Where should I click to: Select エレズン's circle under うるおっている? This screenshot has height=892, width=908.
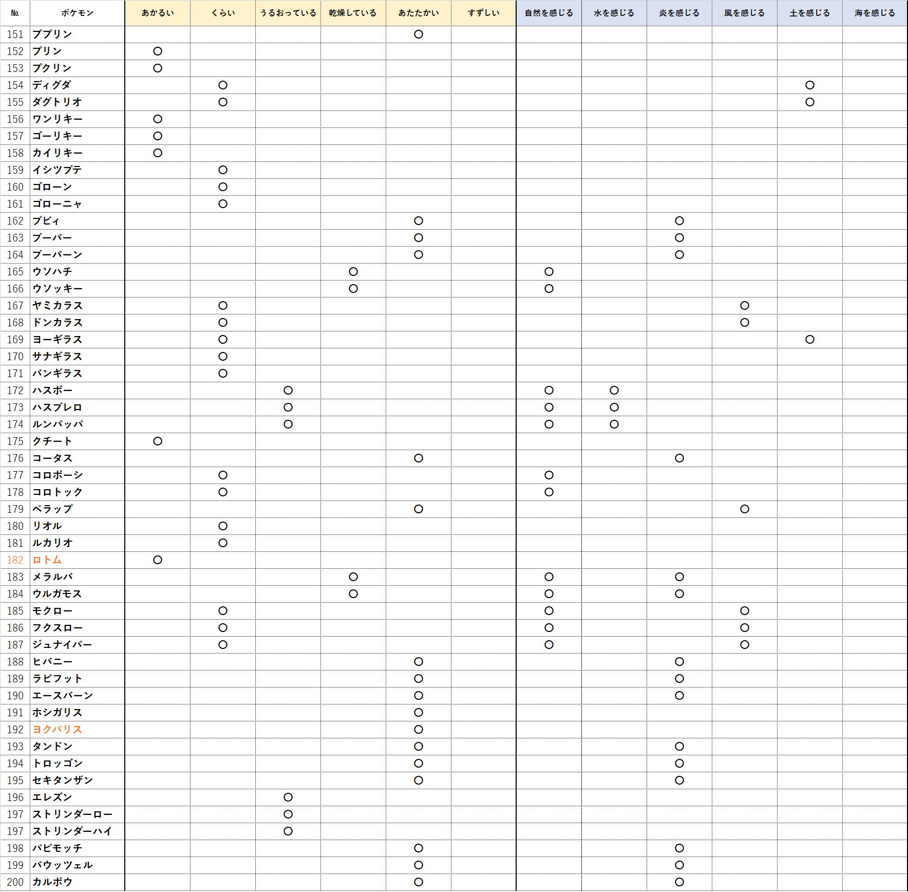coord(288,797)
